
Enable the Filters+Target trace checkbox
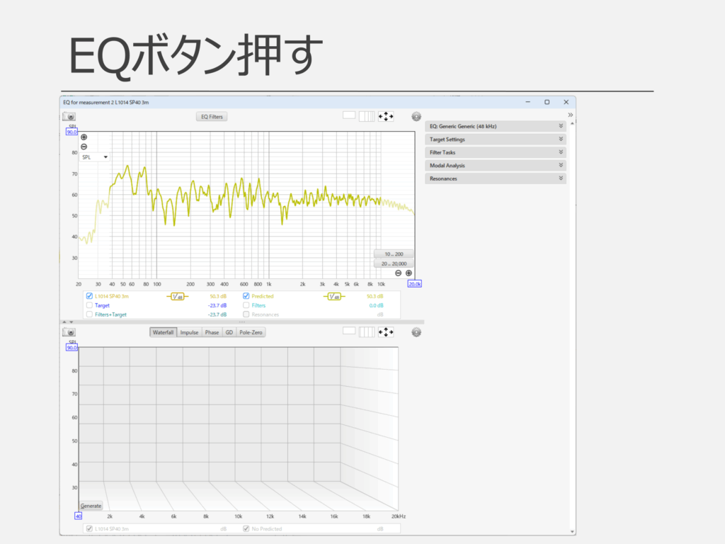(x=89, y=314)
